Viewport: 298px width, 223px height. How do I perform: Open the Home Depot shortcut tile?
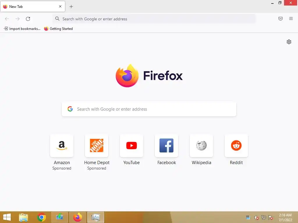[97, 146]
